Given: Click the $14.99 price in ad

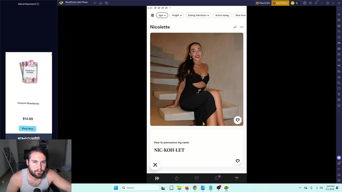Looking at the screenshot, I should pyautogui.click(x=28, y=119).
